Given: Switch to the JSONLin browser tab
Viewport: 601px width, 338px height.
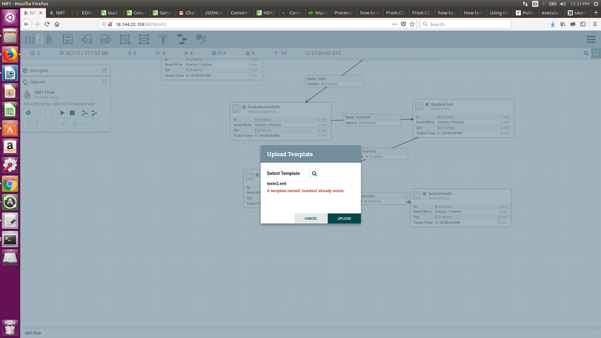Looking at the screenshot, I should tap(214, 13).
